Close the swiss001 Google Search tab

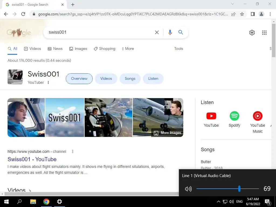click(63, 5)
